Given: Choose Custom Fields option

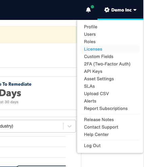Looking at the screenshot, I should click(98, 57).
